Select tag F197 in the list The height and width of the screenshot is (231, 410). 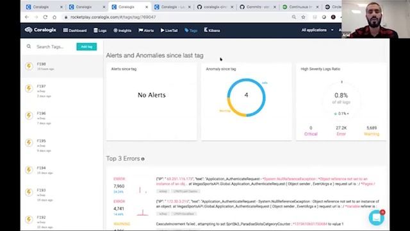point(62,91)
